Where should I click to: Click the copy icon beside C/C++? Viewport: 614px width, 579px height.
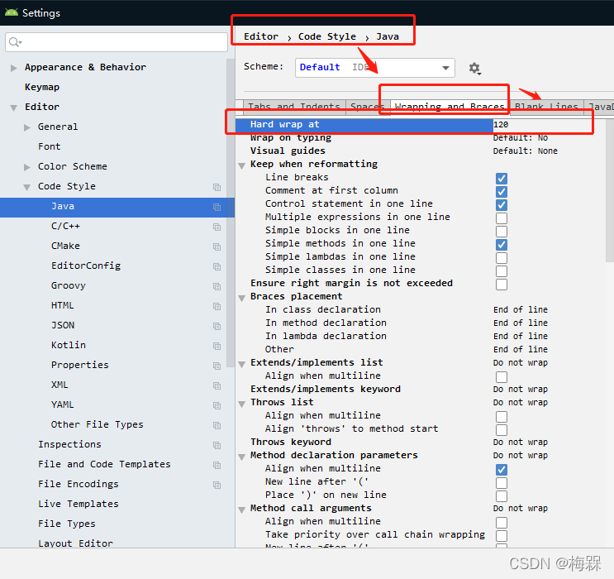click(x=217, y=227)
